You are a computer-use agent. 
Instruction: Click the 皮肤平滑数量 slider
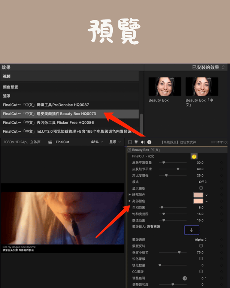[173, 162]
